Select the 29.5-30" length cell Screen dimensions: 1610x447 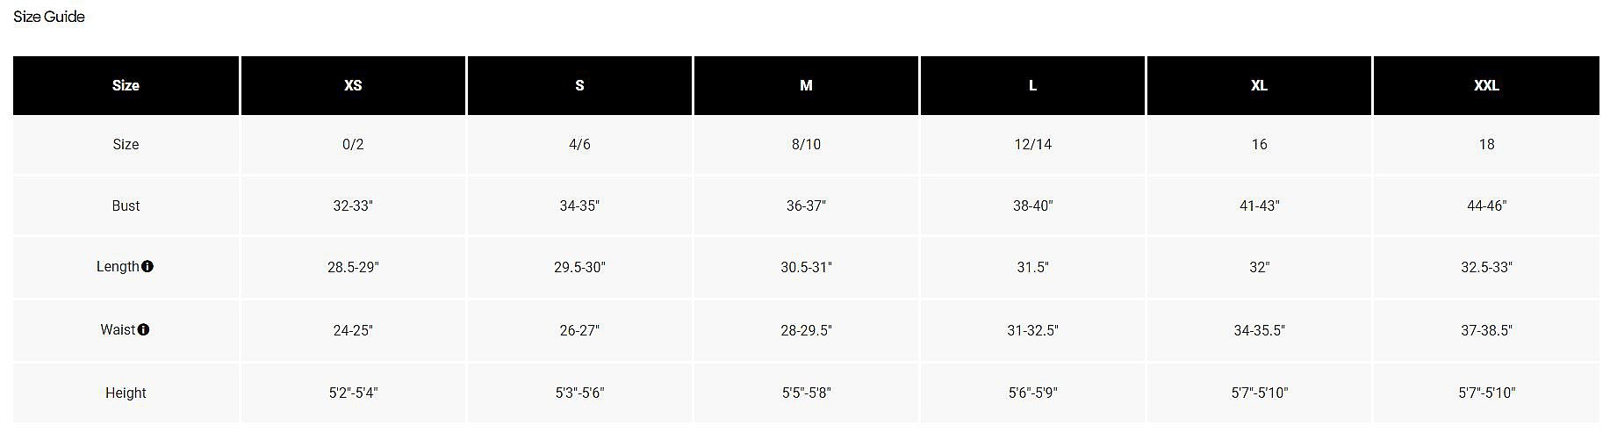click(x=579, y=267)
